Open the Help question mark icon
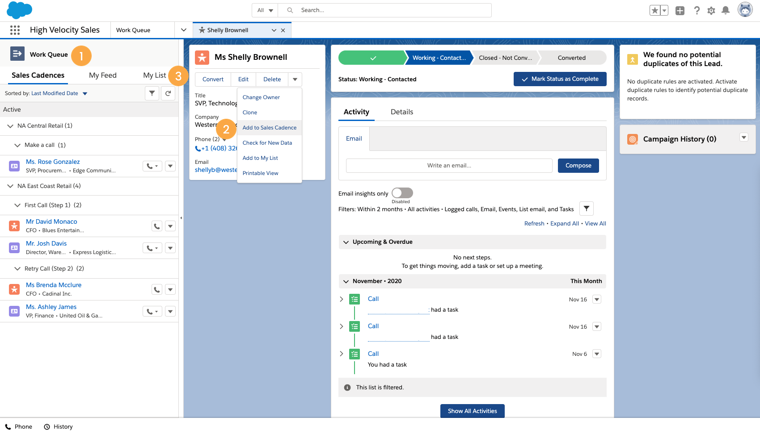This screenshot has height=434, width=760. 697,10
